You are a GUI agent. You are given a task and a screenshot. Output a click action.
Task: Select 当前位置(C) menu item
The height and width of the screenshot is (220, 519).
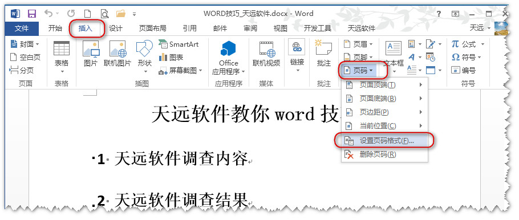point(385,126)
